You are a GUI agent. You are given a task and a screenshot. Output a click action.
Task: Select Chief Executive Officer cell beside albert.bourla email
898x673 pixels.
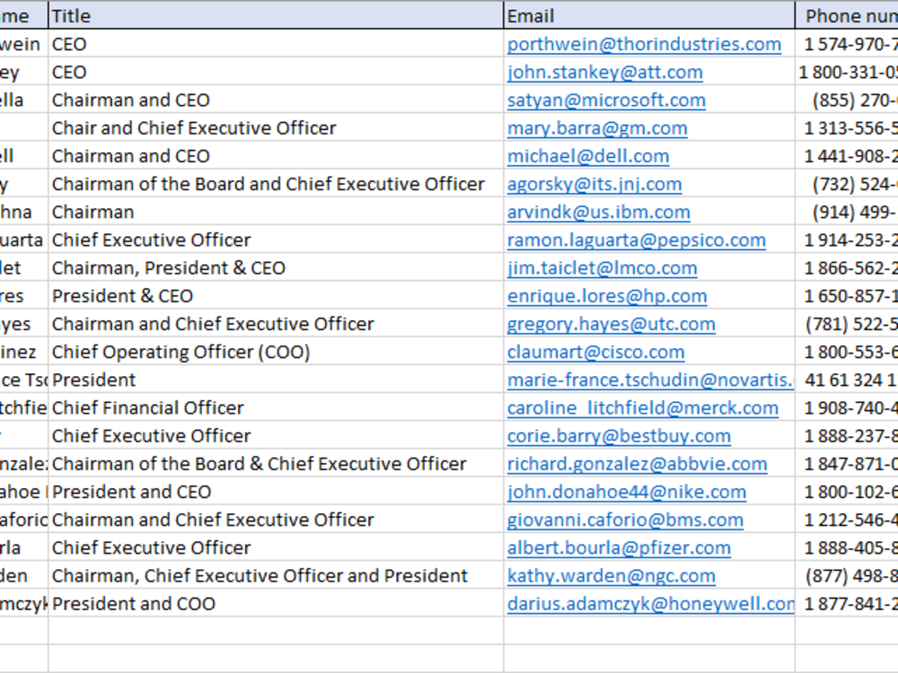tap(276, 548)
